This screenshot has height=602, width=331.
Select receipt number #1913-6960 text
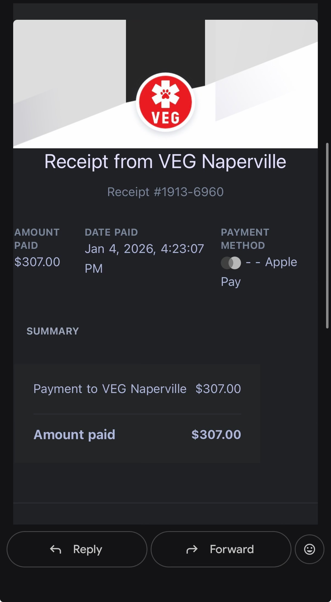(x=165, y=192)
